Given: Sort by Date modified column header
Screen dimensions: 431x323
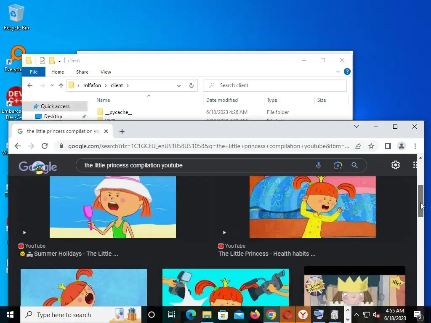Looking at the screenshot, I should (222, 100).
